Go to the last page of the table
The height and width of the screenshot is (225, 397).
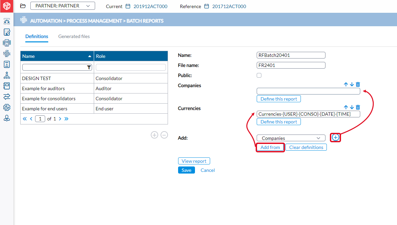[66, 119]
